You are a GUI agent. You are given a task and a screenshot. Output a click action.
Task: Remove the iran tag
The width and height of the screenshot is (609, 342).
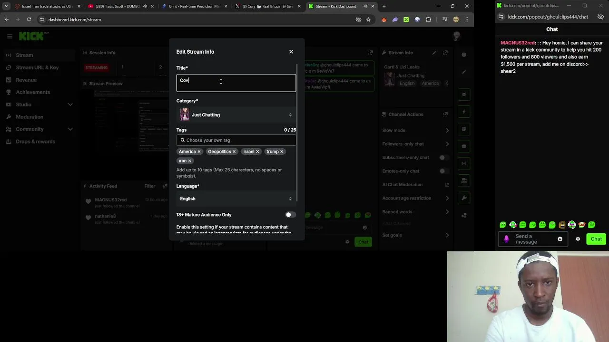(x=189, y=161)
